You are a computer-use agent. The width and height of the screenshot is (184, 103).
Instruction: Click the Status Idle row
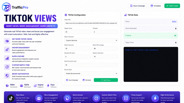151,21
